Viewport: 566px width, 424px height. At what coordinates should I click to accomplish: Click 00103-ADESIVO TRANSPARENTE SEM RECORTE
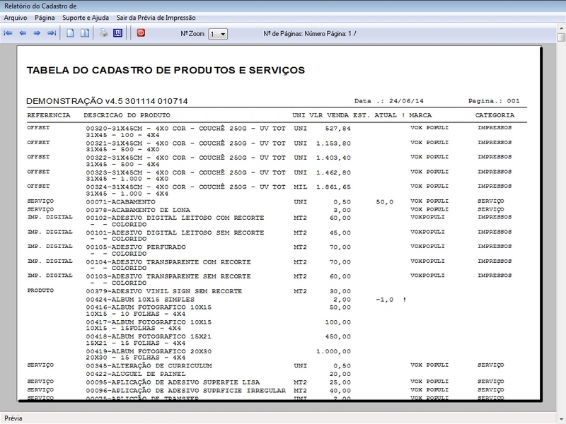[168, 276]
